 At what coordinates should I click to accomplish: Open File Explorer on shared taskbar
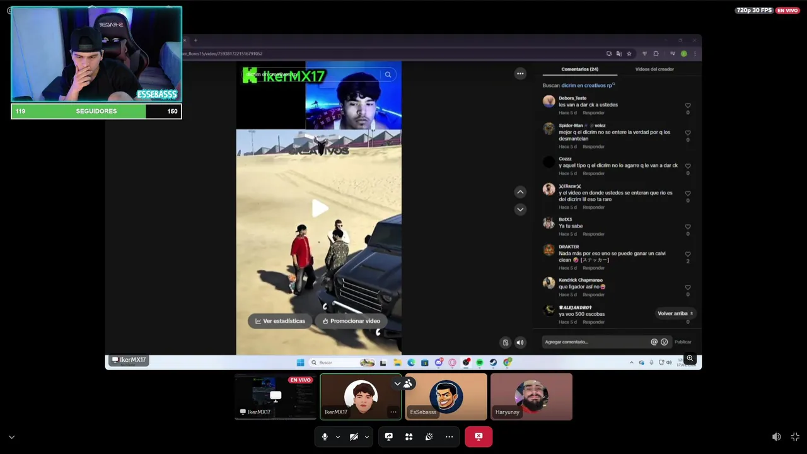tap(397, 363)
